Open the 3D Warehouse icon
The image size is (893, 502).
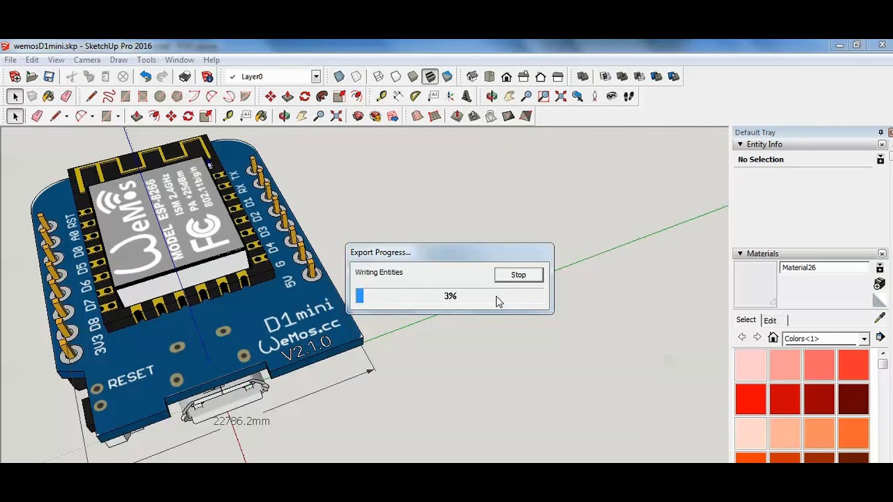(358, 116)
